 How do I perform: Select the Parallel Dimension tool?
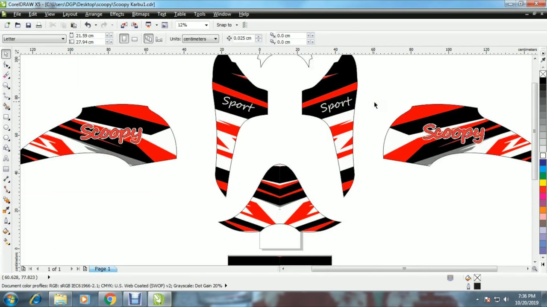(6, 179)
